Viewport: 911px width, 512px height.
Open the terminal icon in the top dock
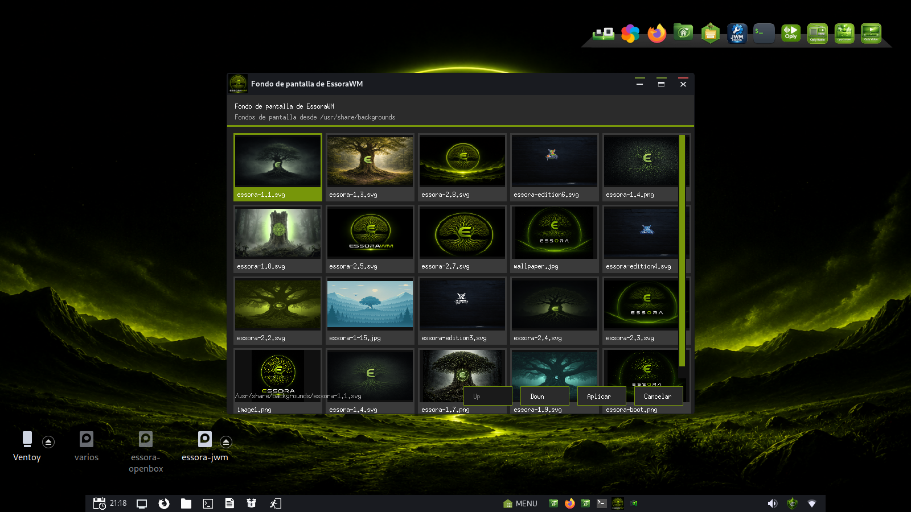[764, 34]
